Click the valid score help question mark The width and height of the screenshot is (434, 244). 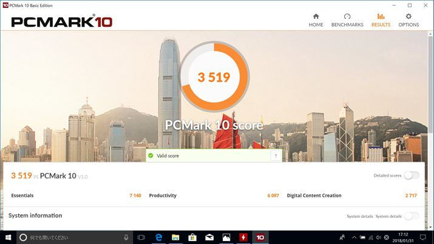276,156
